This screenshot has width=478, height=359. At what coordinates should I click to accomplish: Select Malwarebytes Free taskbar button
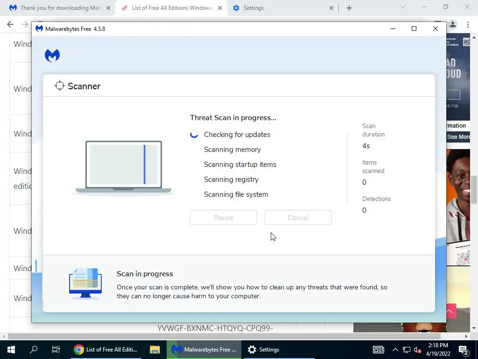click(x=204, y=350)
